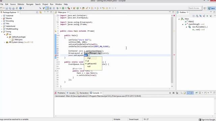Open the File menu
Image resolution: width=216 pixels, height=121 pixels.
coord(2,4)
